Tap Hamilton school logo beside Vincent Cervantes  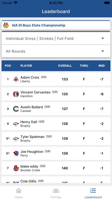point(16,94)
